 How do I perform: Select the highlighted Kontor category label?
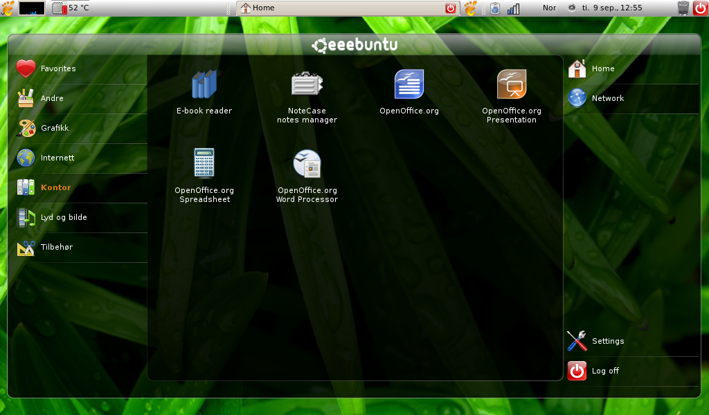point(56,187)
